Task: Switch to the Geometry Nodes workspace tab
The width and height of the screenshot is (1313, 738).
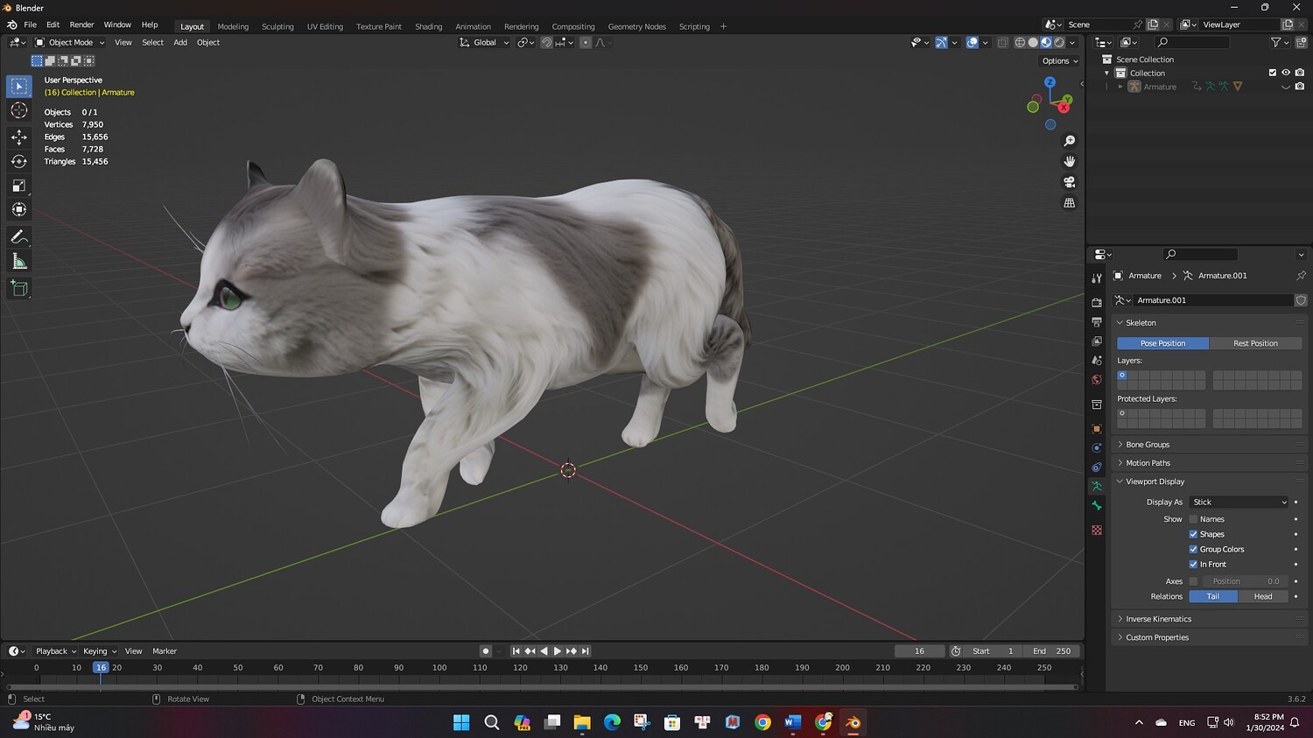Action: pyautogui.click(x=636, y=26)
